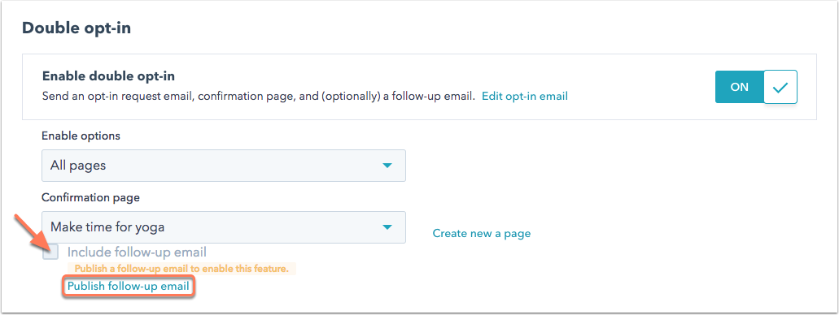Open the Edit opt-in email link

(x=525, y=96)
